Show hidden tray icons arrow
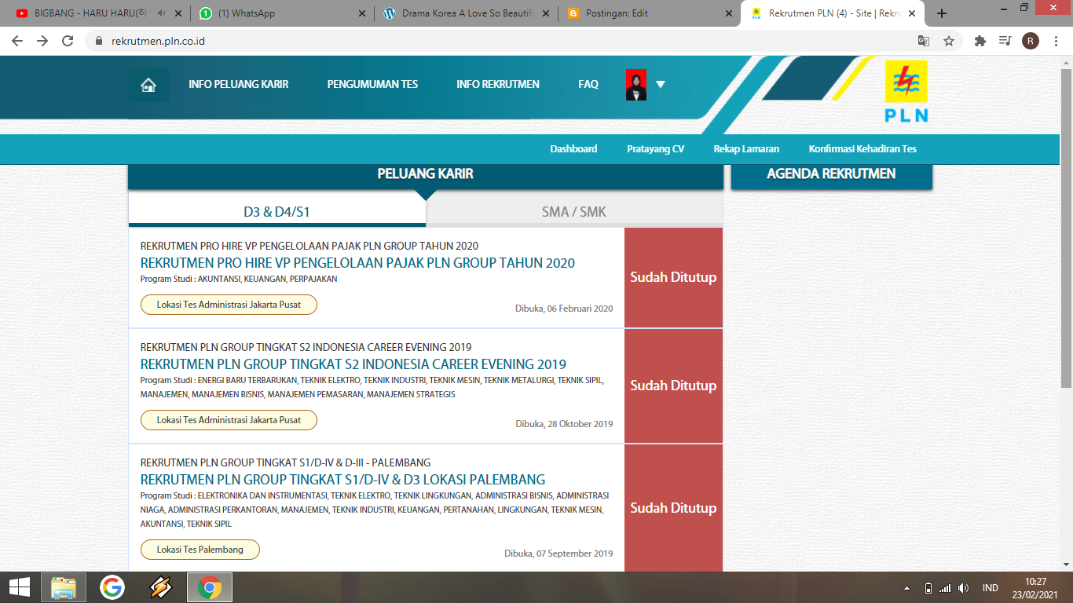This screenshot has width=1073, height=603. [907, 588]
